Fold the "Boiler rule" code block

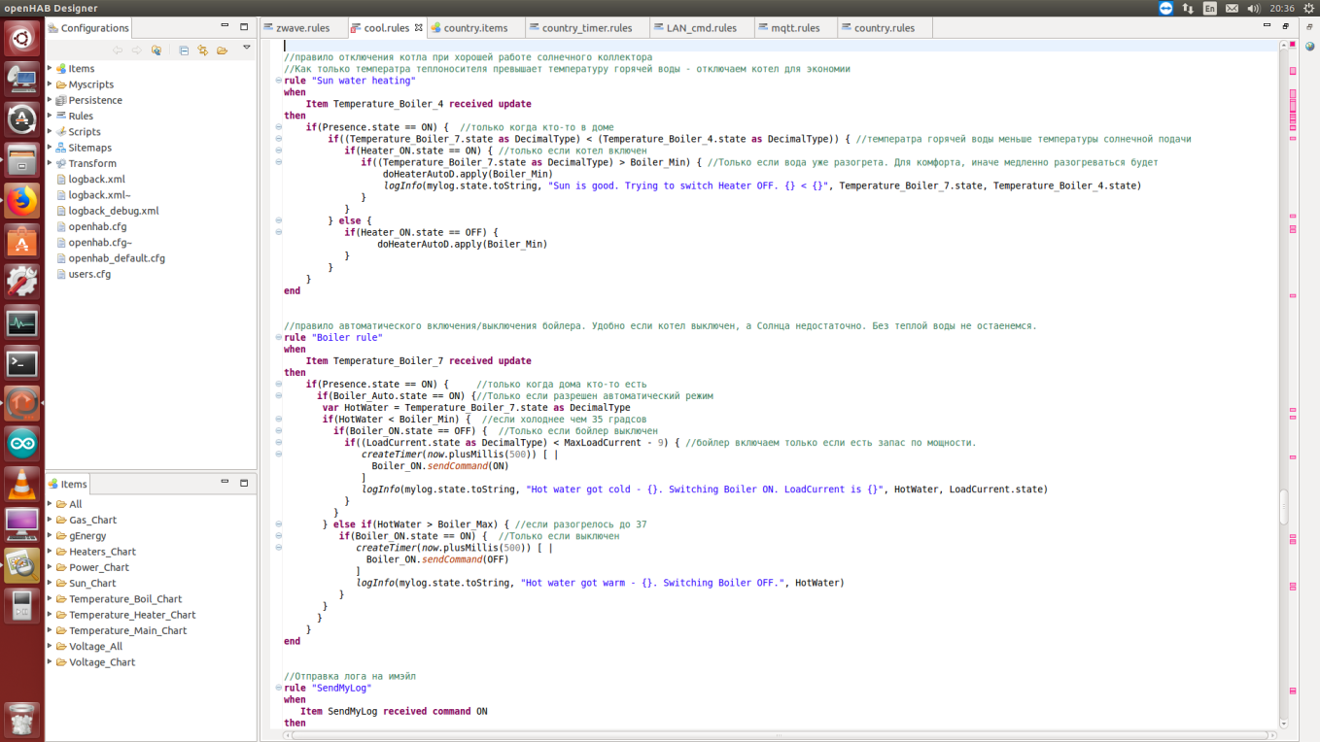[x=279, y=338]
